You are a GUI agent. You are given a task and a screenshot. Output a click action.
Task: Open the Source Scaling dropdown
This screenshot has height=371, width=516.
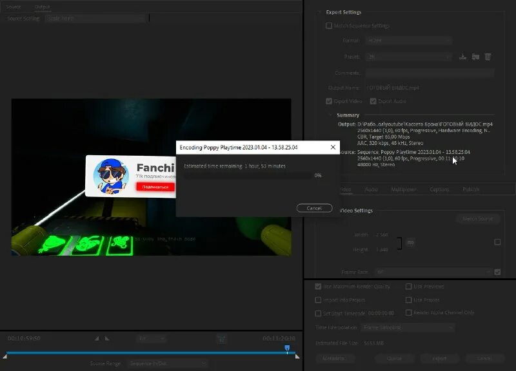coord(95,19)
